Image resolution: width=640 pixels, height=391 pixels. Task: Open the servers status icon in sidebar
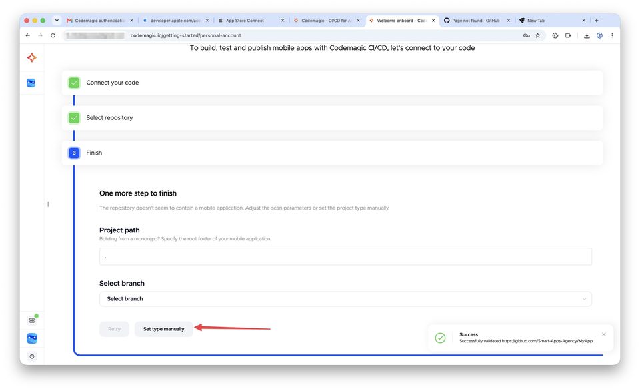[32, 320]
